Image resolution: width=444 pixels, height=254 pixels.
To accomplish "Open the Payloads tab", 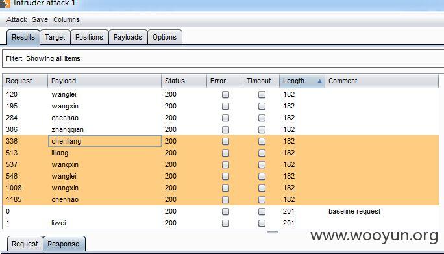I will pos(128,37).
